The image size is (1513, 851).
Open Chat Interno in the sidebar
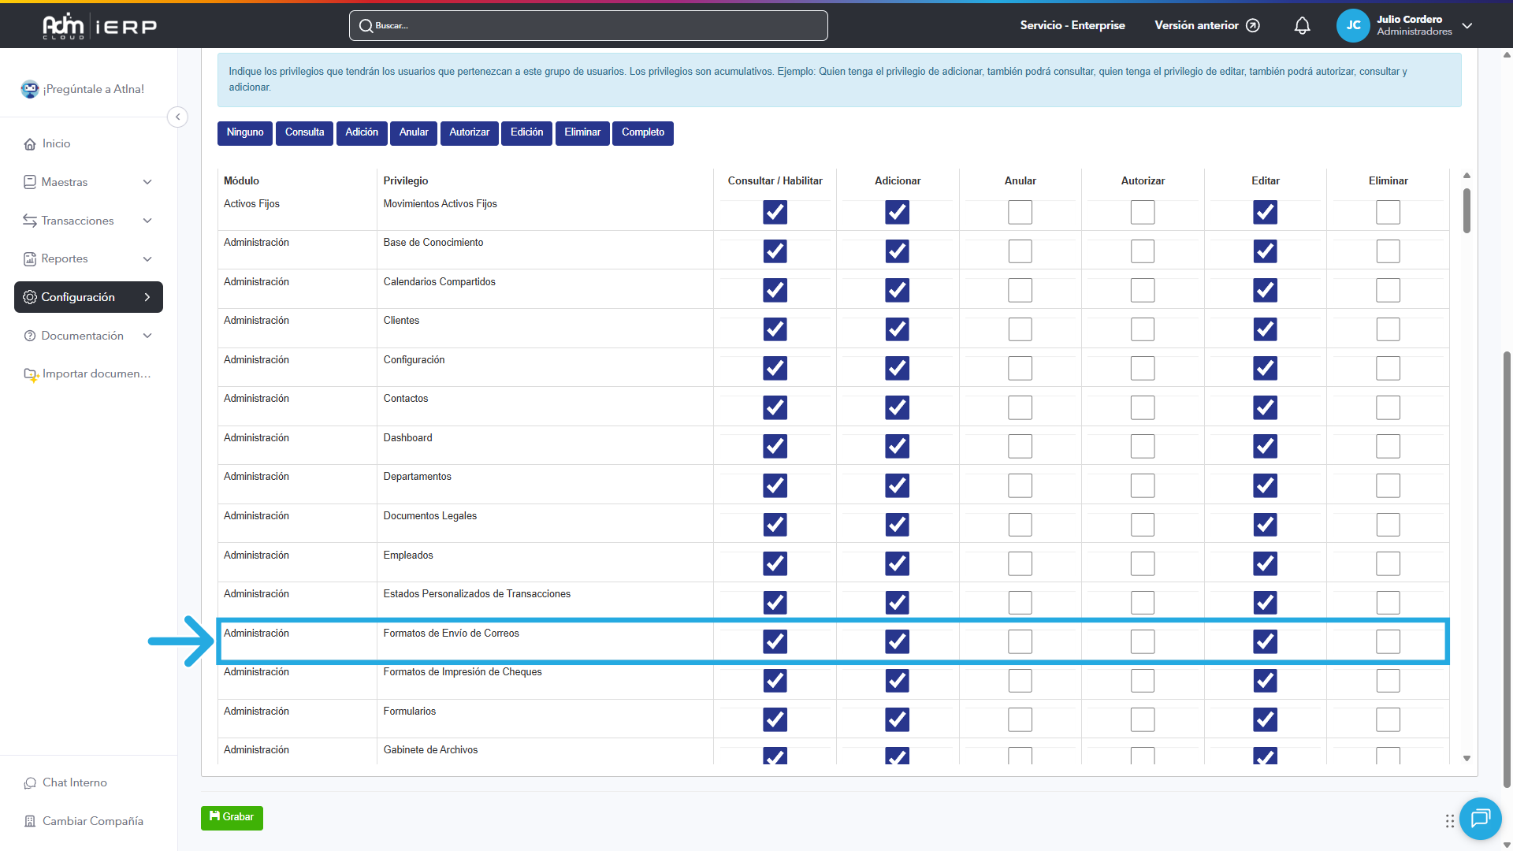(x=74, y=782)
